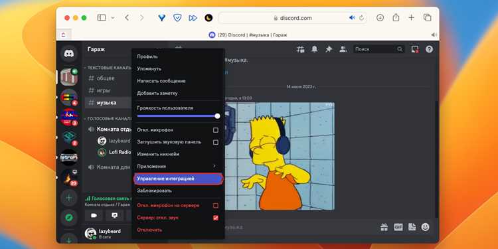Select Профиль in context menu
This screenshot has width=498, height=249.
[178, 56]
